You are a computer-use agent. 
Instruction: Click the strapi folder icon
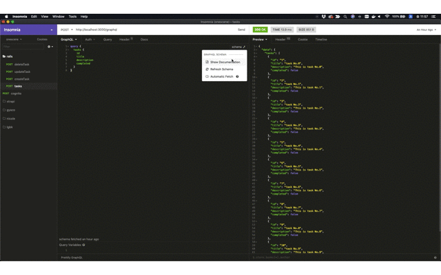(x=4, y=101)
